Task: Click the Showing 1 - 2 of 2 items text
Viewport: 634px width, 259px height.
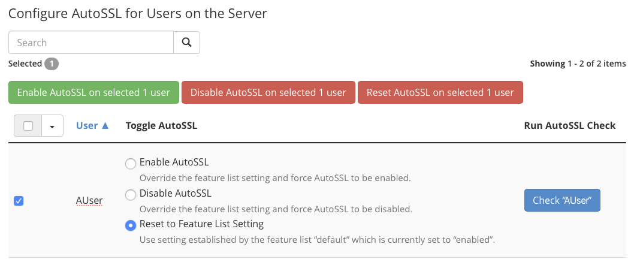Action: pyautogui.click(x=578, y=64)
